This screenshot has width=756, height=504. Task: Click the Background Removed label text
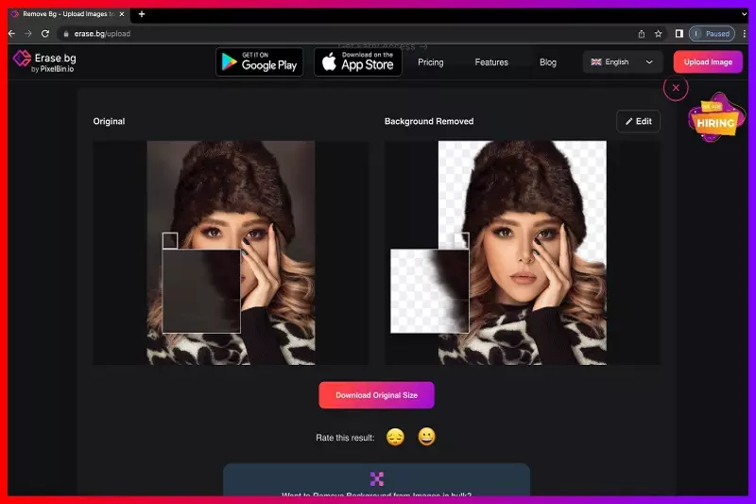(429, 122)
